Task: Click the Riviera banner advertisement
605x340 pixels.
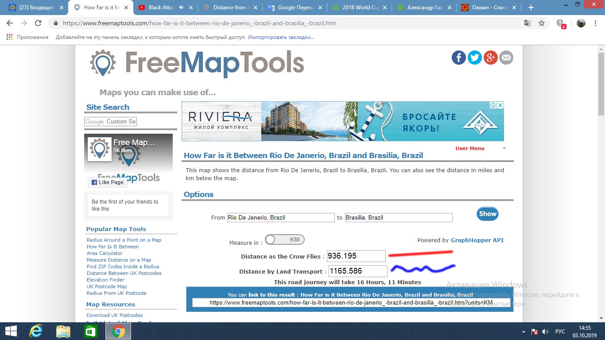Action: 343,121
